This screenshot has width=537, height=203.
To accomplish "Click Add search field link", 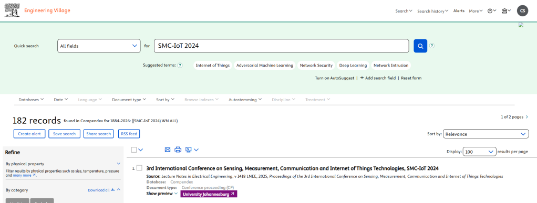I will [378, 78].
